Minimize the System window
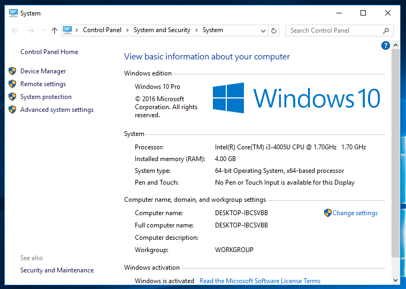Screen dimensions: 406x289 [x=339, y=13]
